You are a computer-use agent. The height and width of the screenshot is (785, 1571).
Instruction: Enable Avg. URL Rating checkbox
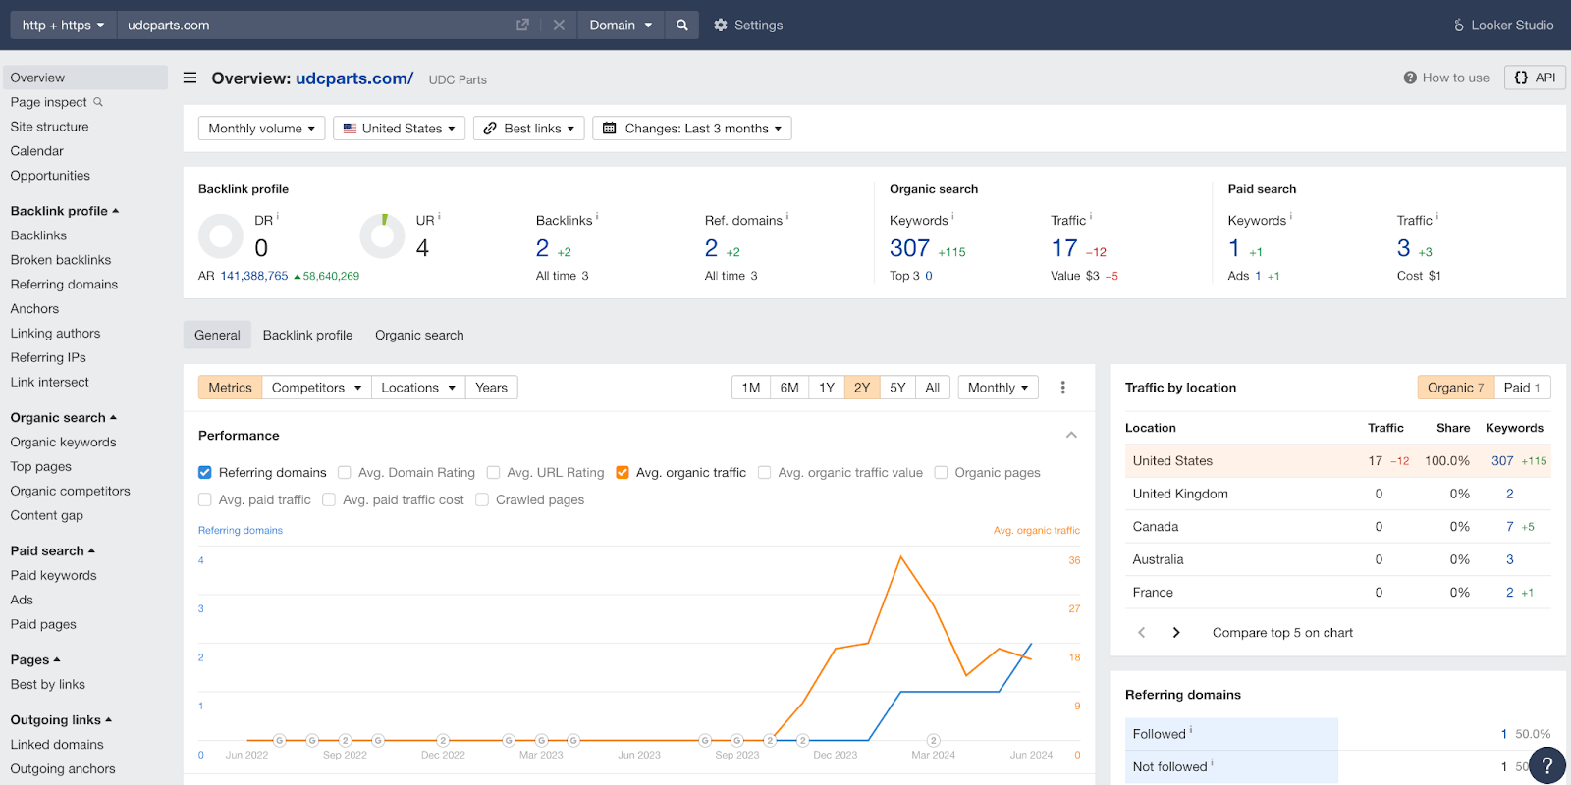pos(493,473)
